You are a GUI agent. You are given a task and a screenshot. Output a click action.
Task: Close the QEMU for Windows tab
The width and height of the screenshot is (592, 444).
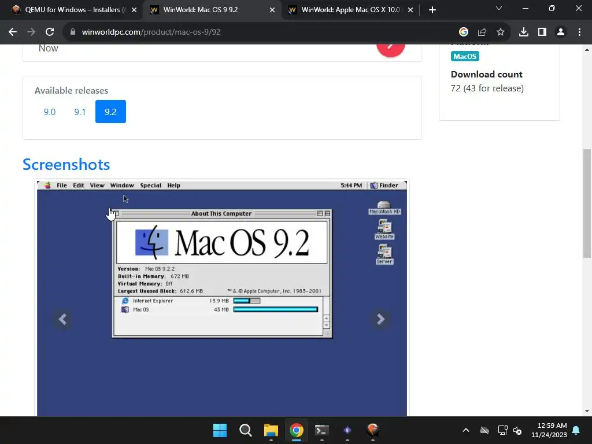(x=134, y=10)
